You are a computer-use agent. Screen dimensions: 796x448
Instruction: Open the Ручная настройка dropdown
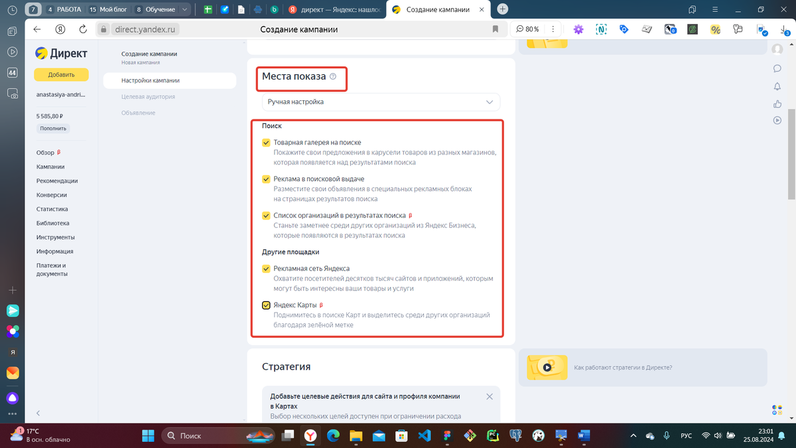(381, 102)
